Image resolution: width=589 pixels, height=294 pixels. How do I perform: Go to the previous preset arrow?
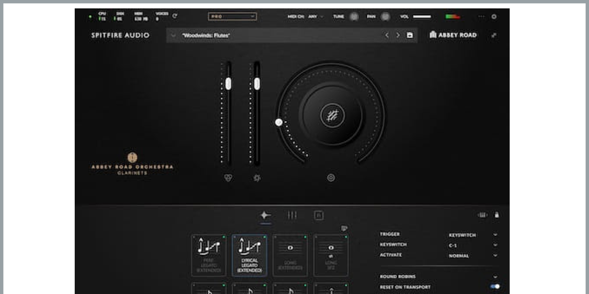387,35
